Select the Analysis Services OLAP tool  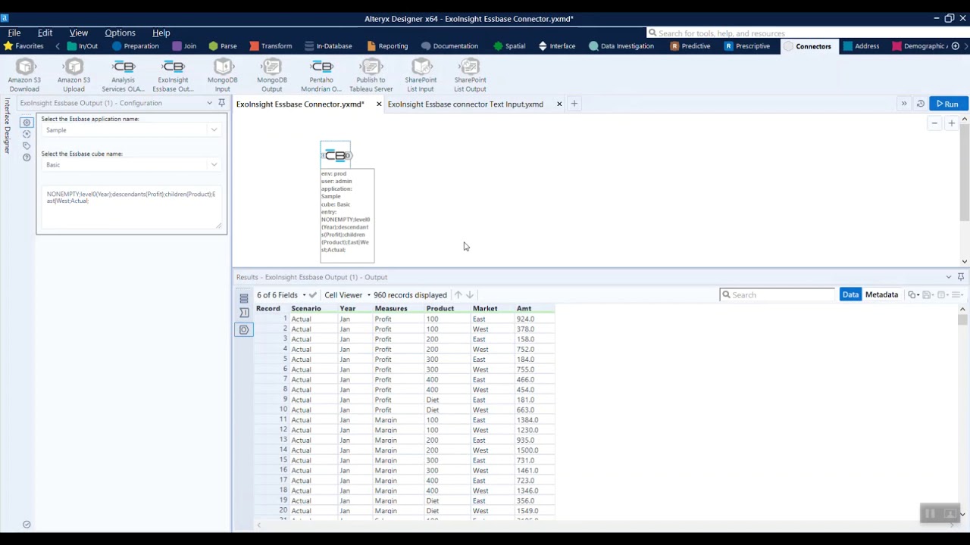pos(123,75)
